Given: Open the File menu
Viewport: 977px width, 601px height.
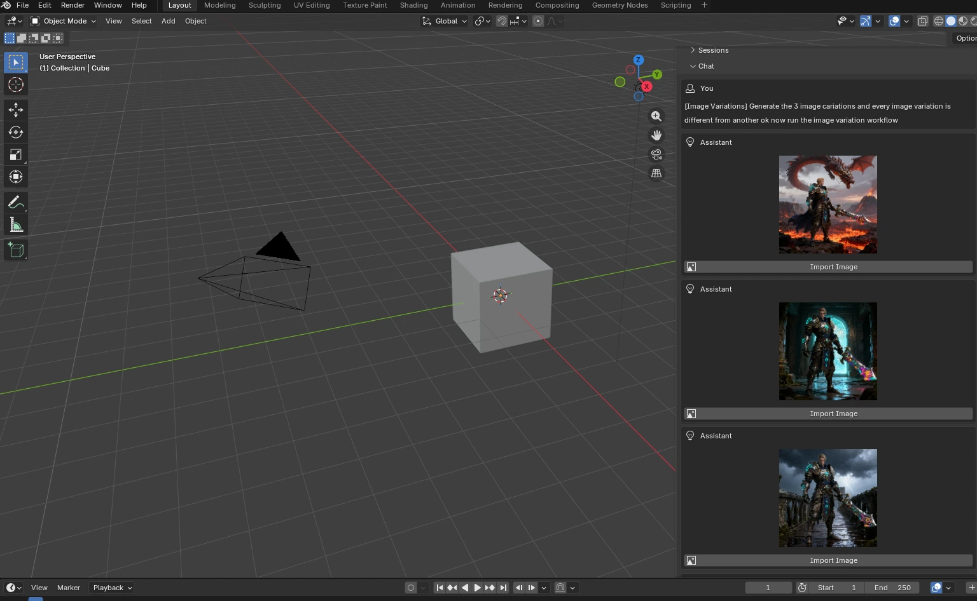Looking at the screenshot, I should tap(22, 5).
